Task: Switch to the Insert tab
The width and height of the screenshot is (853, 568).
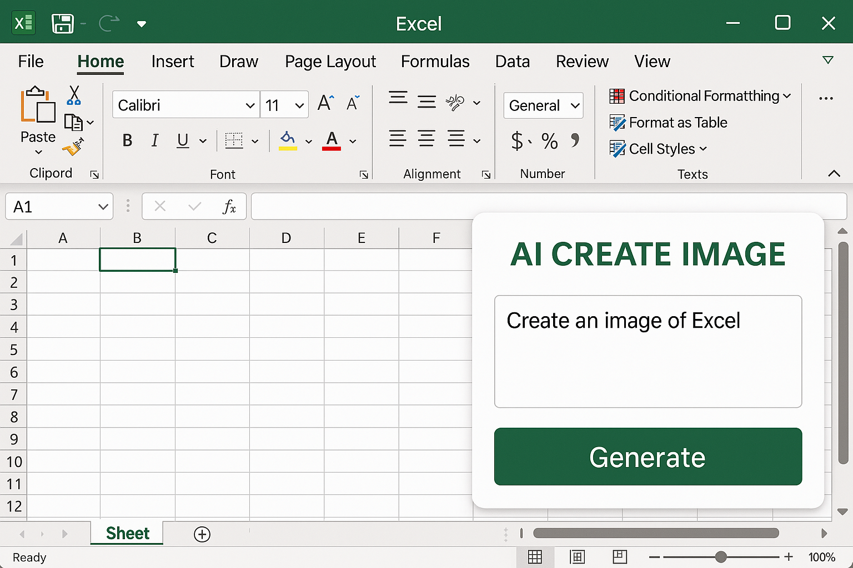Action: (x=173, y=62)
